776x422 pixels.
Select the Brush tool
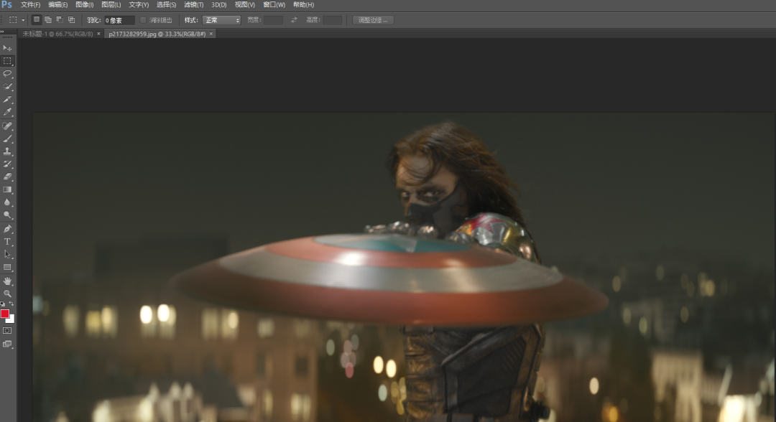(7, 139)
